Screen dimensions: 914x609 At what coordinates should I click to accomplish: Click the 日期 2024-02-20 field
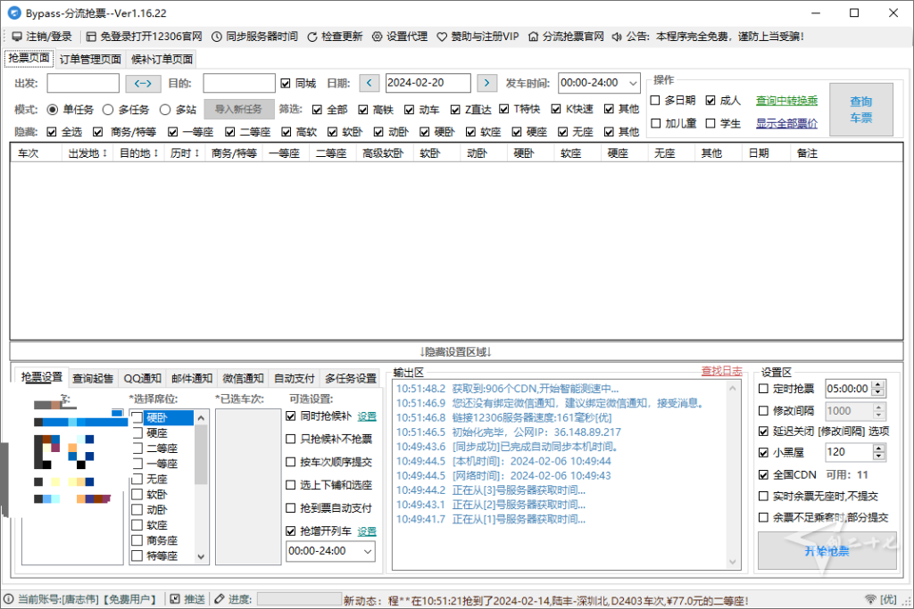pos(428,83)
